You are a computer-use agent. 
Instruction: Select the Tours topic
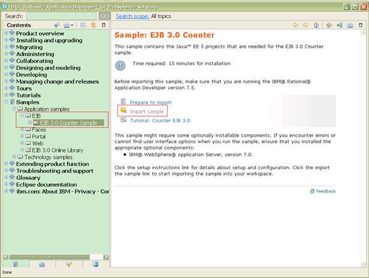click(24, 88)
